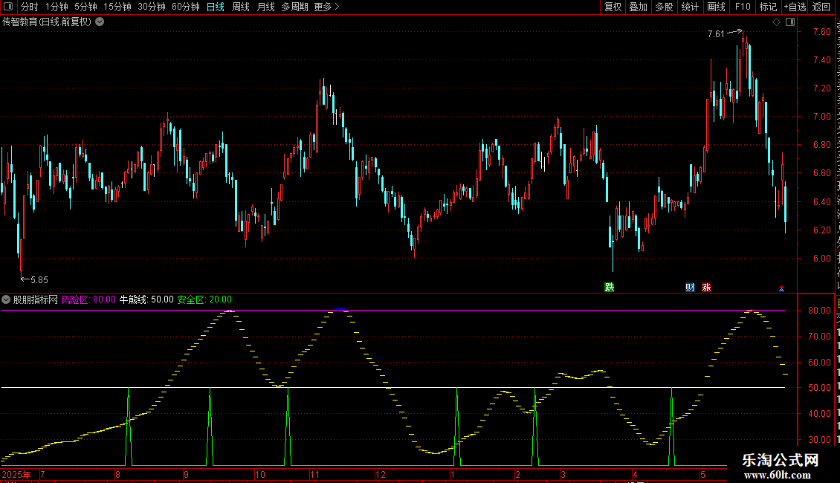
Task: Toggle the right side panel icon
Action: tap(790, 22)
